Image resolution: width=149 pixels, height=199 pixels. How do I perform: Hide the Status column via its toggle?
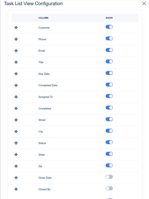pyautogui.click(x=109, y=142)
